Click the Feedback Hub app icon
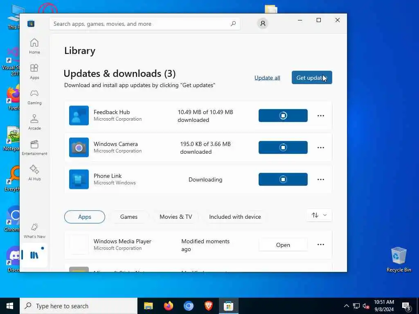This screenshot has width=419, height=314. point(79,115)
